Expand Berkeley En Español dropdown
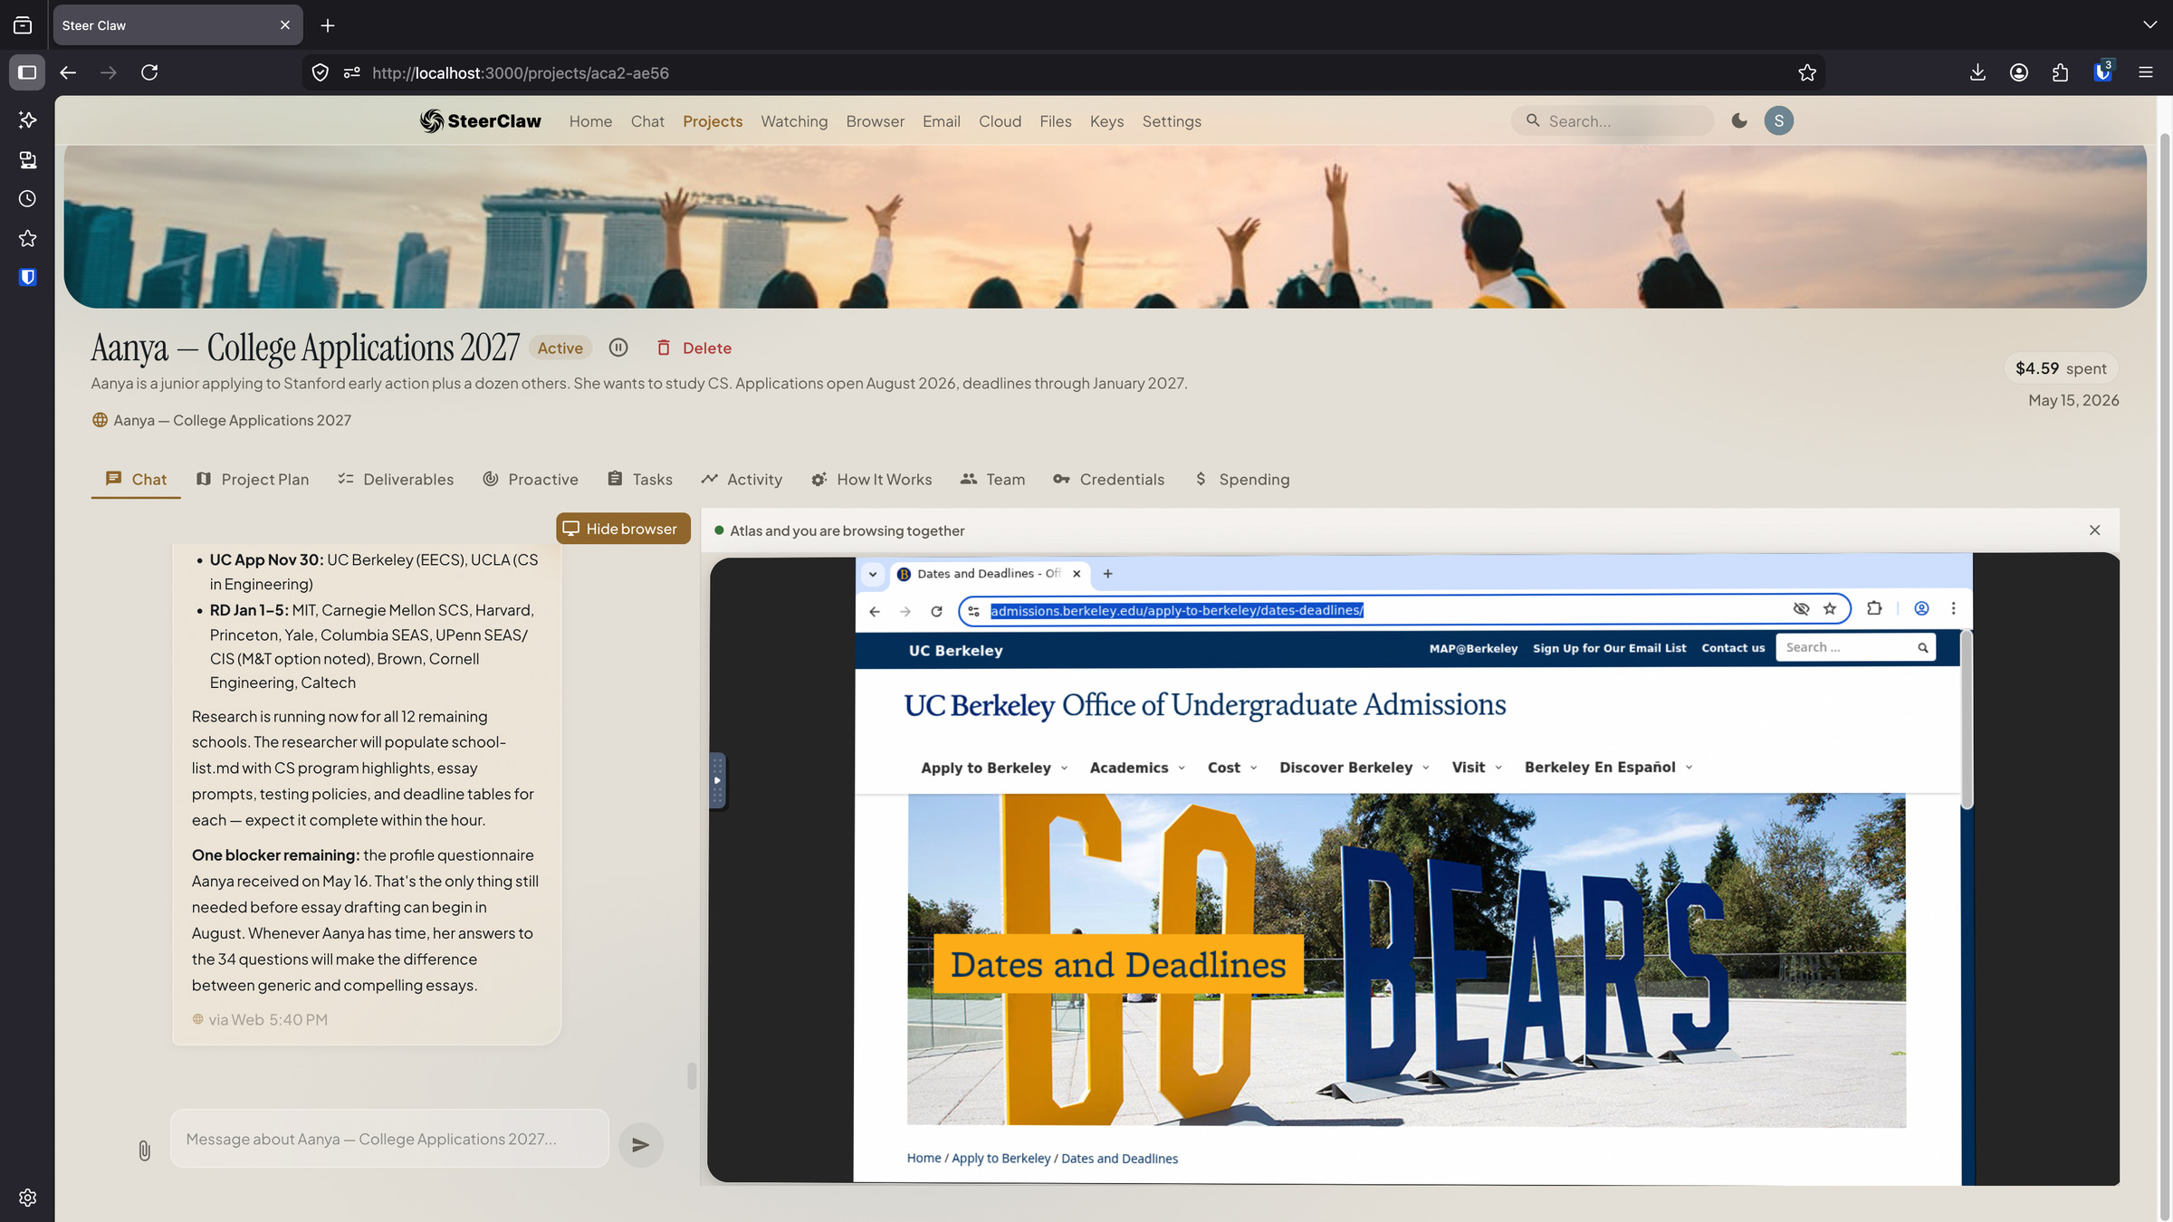 point(1608,768)
